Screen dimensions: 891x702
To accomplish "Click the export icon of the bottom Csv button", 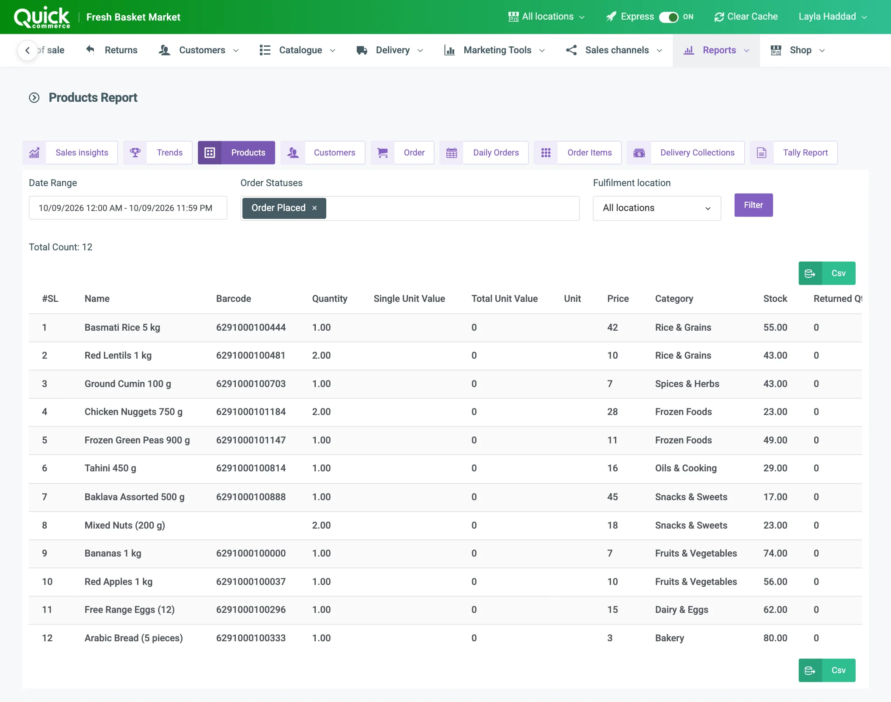I will click(810, 671).
